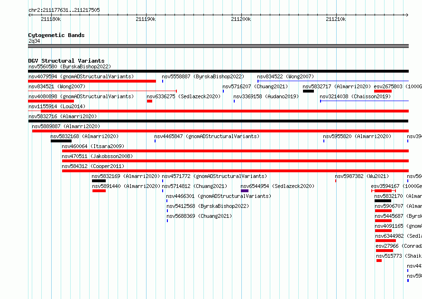Open nsv5955820 (Almarri2020) label
Image resolution: width=422 pixels, height=299 pixels.
[x=357, y=136]
